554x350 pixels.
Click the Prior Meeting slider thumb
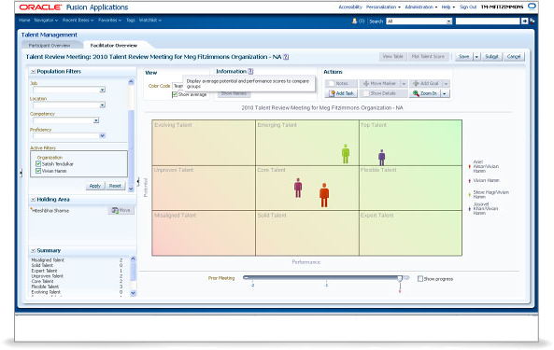pyautogui.click(x=400, y=279)
